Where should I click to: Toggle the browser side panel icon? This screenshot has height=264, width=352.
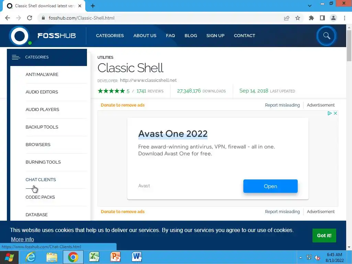322,18
